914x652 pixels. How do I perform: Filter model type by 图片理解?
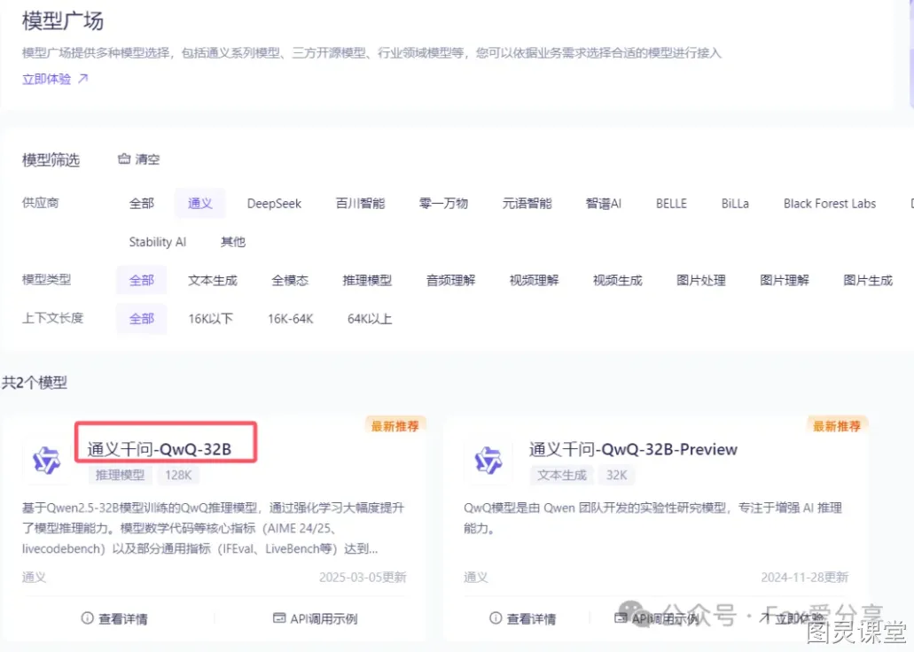click(x=784, y=280)
